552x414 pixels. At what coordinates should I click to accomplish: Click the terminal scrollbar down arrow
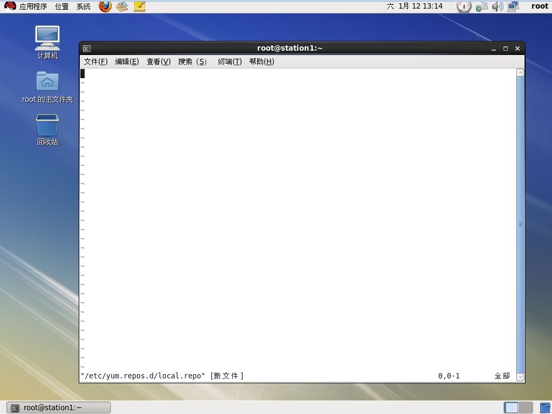520,377
